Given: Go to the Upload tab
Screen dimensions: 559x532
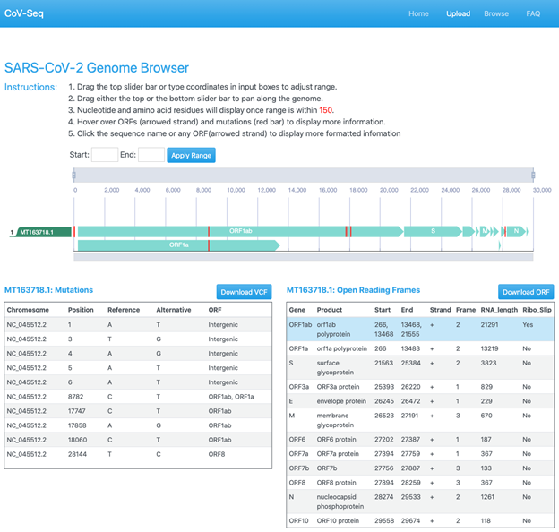Looking at the screenshot, I should point(458,13).
